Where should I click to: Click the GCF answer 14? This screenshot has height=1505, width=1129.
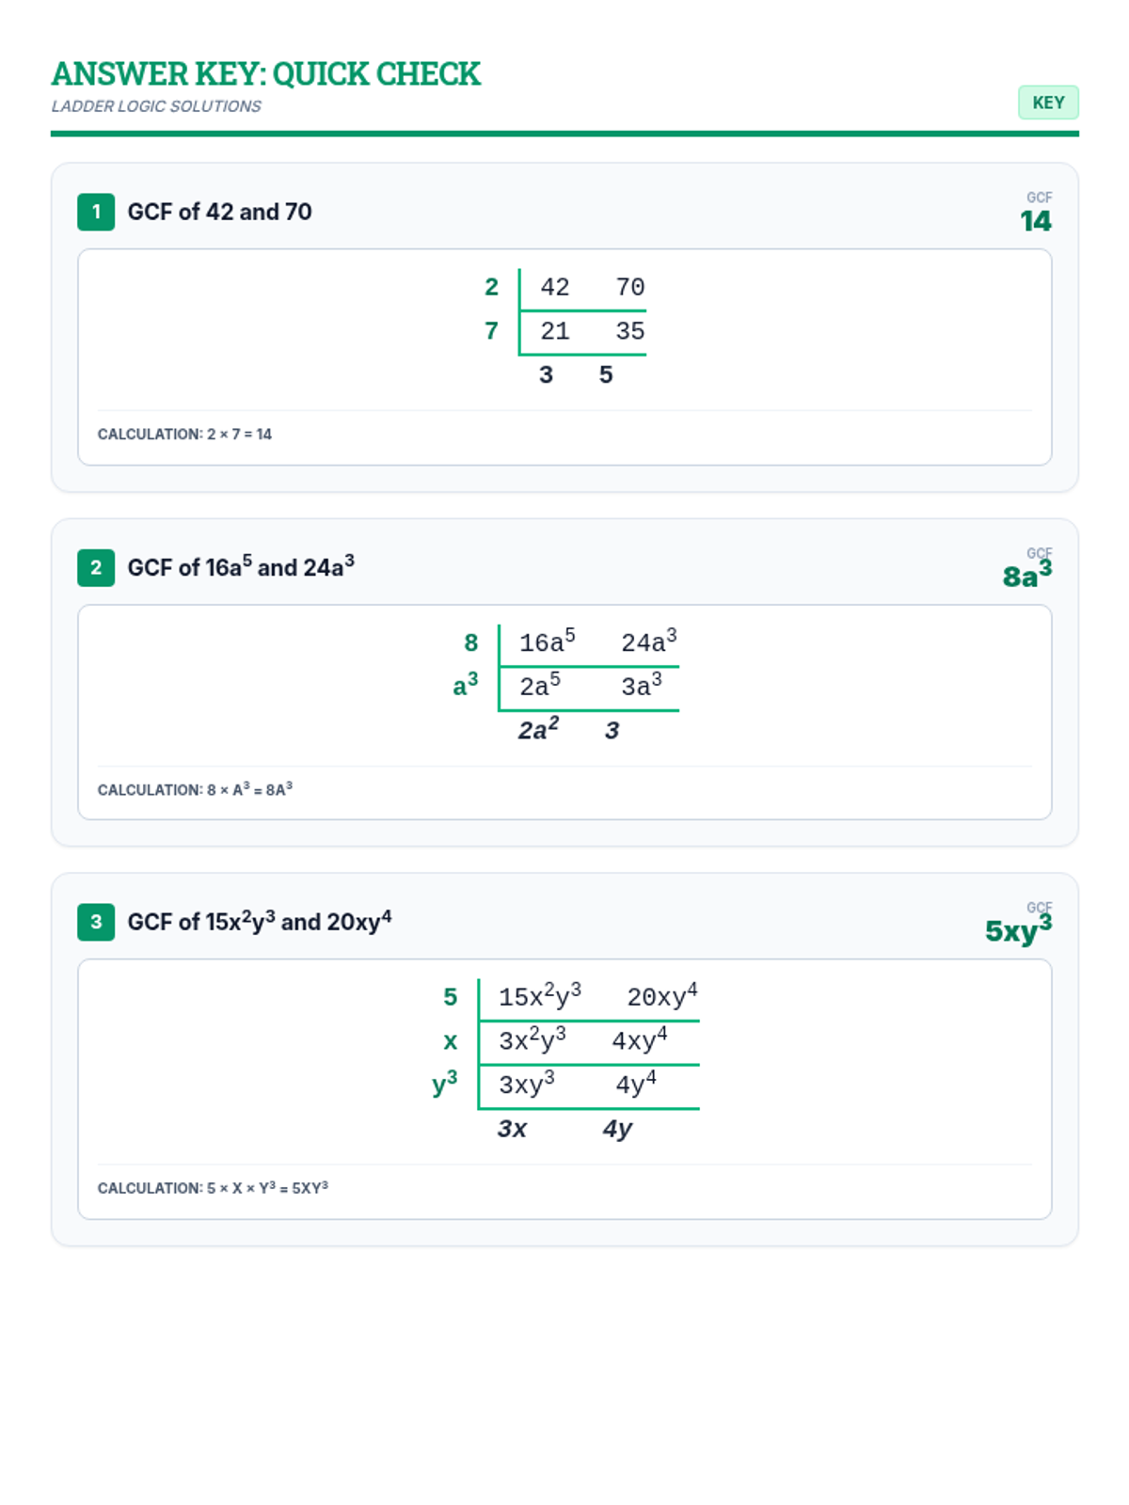[1035, 221]
